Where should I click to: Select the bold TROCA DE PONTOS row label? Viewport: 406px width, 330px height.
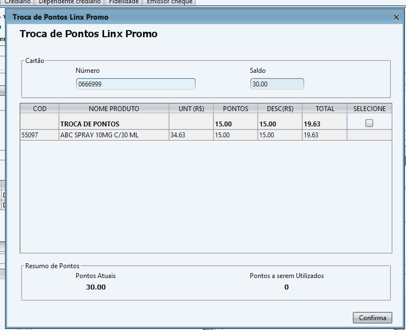pos(90,124)
